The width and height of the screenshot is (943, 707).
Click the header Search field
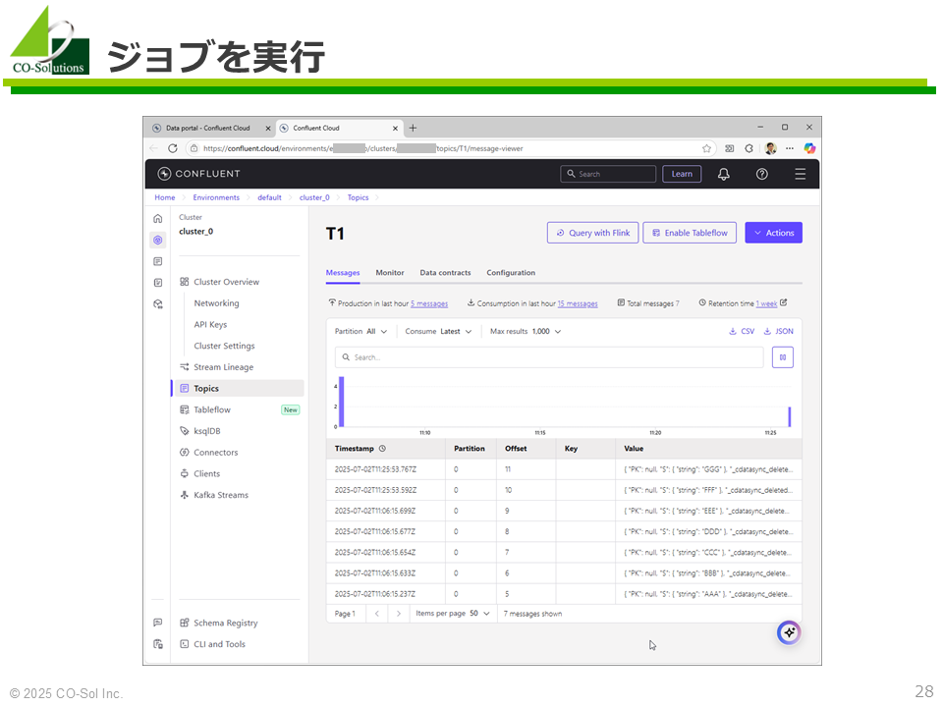(x=608, y=174)
